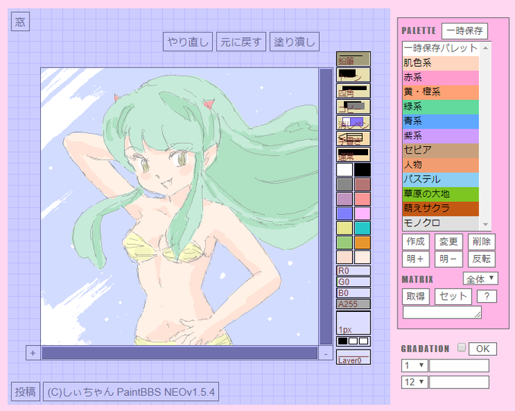This screenshot has height=411, width=515.
Task: Pick the turquoise cyan swatch
Action: pyautogui.click(x=362, y=228)
